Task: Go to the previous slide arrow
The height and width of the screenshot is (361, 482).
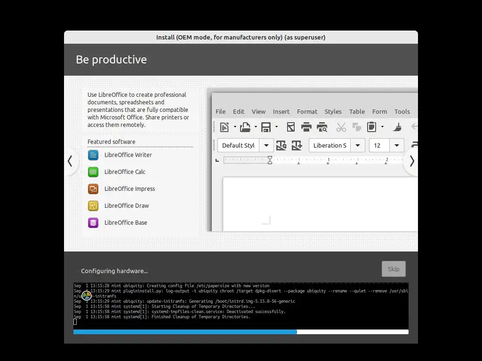Action: point(71,161)
